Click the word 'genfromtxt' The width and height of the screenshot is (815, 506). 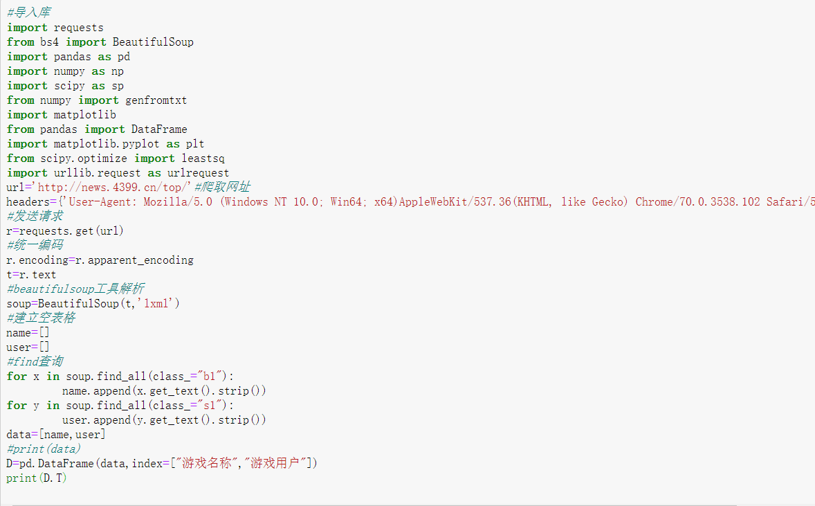pos(156,100)
